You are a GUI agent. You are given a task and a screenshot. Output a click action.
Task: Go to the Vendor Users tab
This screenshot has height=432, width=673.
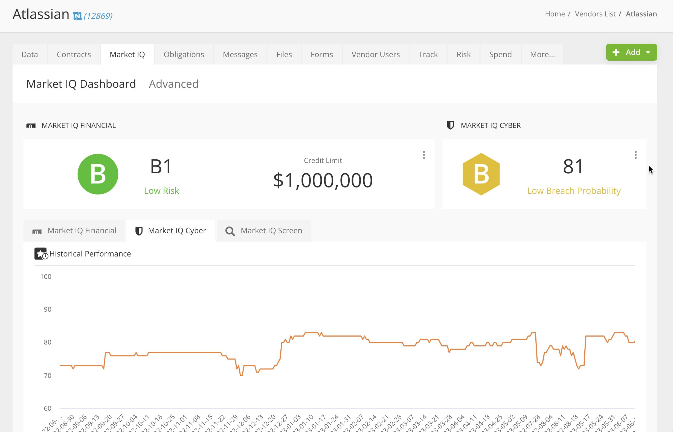(375, 54)
